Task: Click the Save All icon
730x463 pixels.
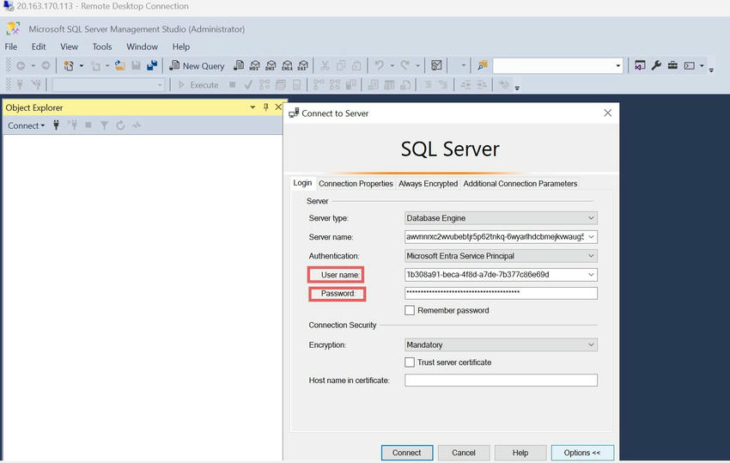Action: [152, 65]
